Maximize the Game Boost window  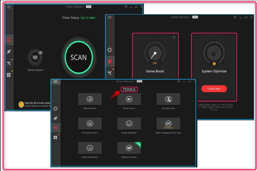[246, 17]
